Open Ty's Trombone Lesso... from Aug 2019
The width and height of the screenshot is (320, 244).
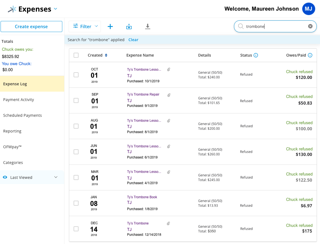[144, 121]
